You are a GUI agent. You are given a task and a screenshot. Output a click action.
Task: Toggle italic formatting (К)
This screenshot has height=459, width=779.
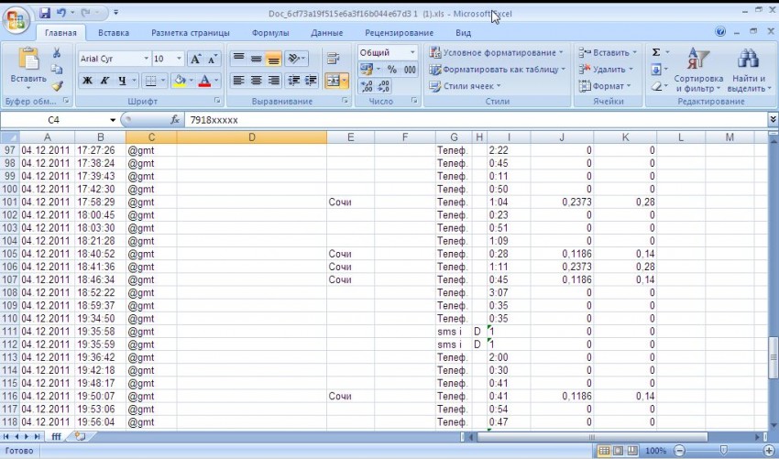tap(105, 81)
